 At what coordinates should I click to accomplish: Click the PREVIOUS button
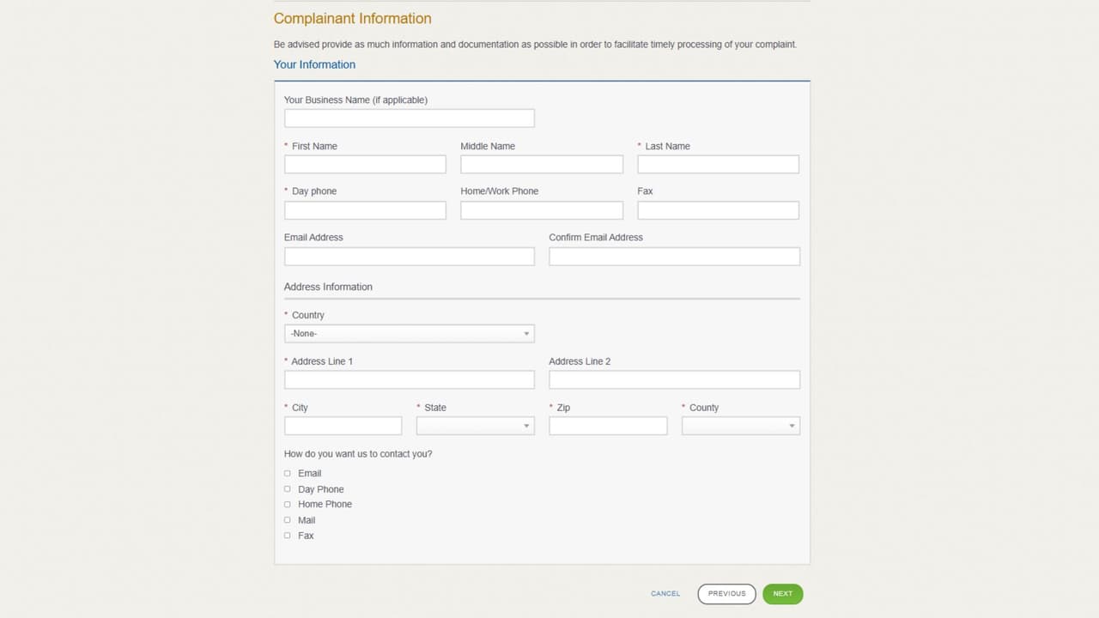pyautogui.click(x=726, y=593)
